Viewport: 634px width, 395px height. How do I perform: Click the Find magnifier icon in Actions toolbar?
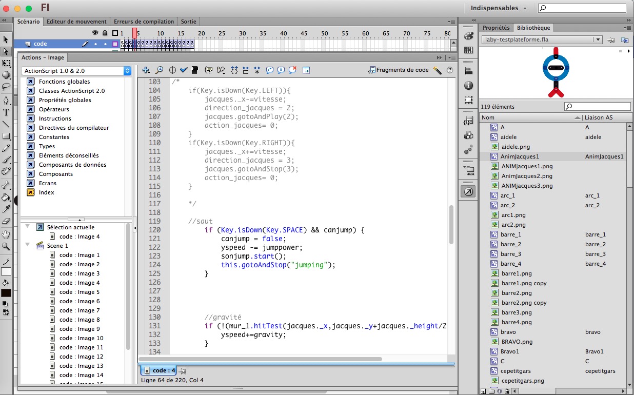click(159, 70)
